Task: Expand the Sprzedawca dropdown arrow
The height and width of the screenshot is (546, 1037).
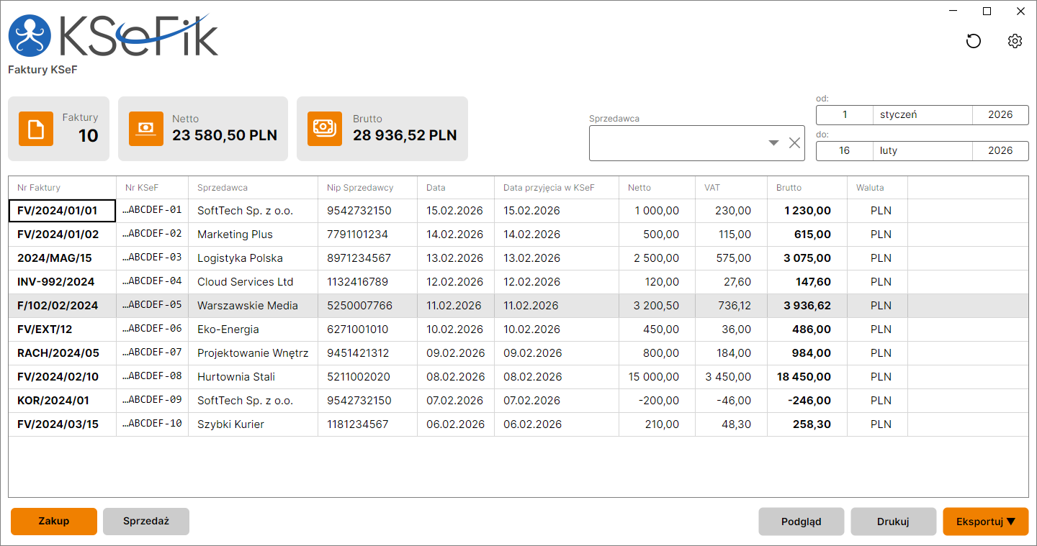Action: 773,143
